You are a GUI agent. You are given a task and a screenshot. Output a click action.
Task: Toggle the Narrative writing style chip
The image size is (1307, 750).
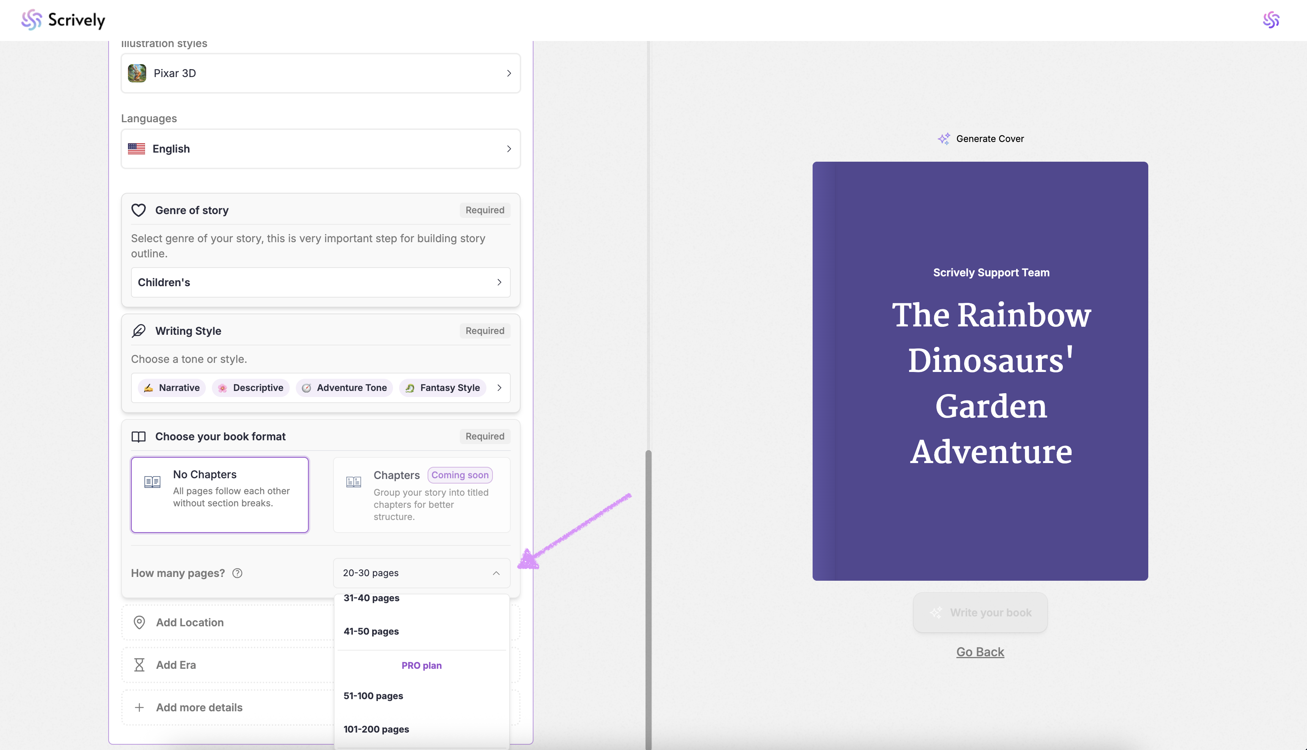click(172, 388)
